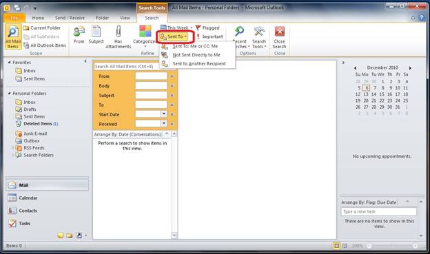Select the Categorized color squares icon

point(145,31)
